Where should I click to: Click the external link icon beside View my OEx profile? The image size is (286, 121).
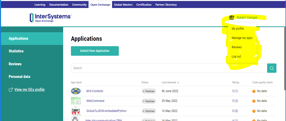click(x=11, y=90)
